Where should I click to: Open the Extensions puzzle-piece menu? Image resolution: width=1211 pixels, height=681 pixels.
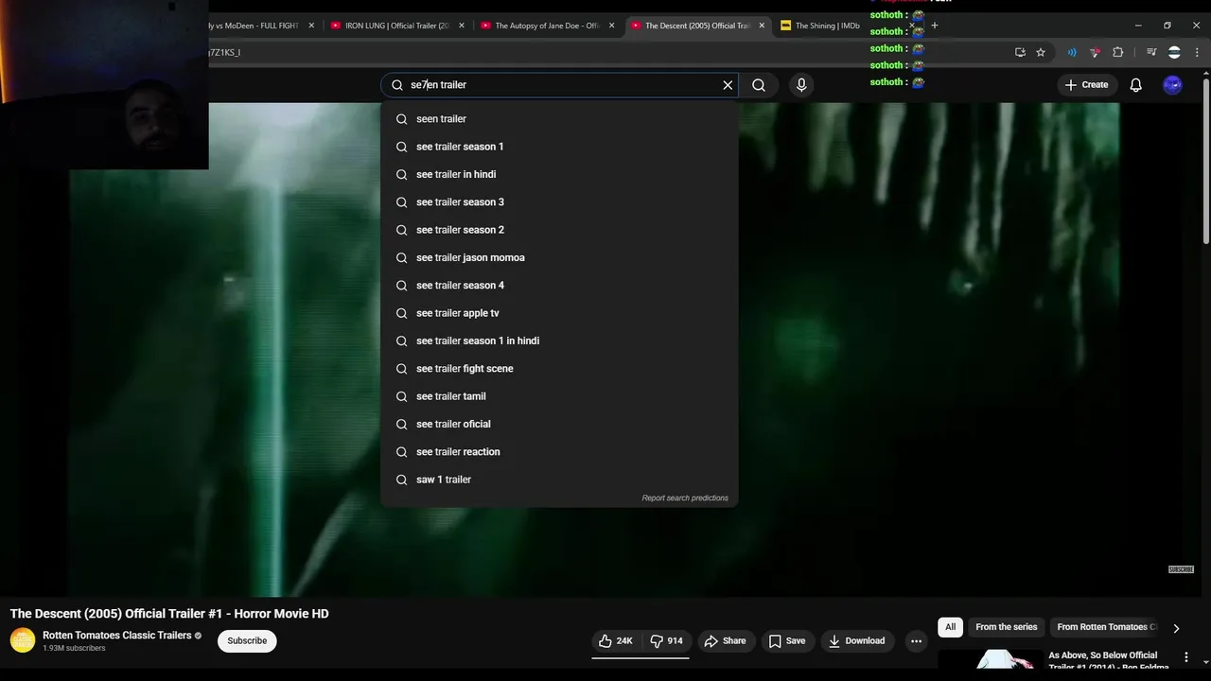tap(1118, 52)
